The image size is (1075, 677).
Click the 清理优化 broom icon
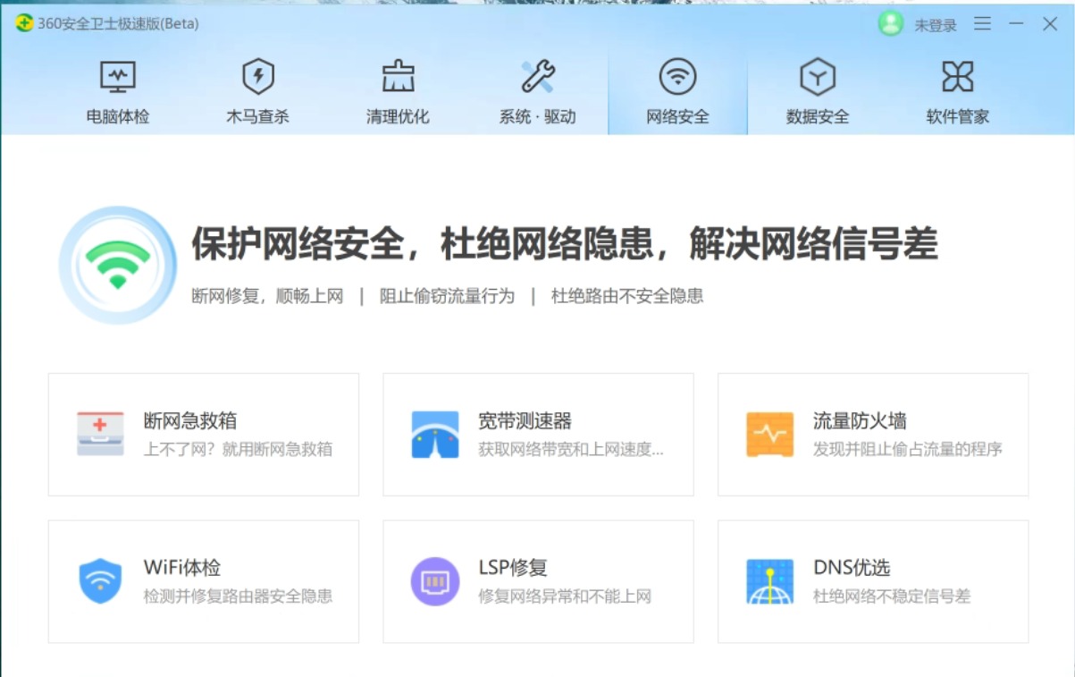[398, 77]
